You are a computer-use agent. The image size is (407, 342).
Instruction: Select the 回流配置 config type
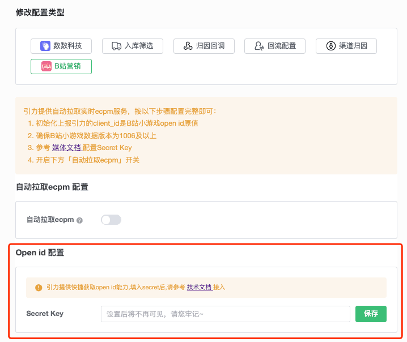coord(275,46)
